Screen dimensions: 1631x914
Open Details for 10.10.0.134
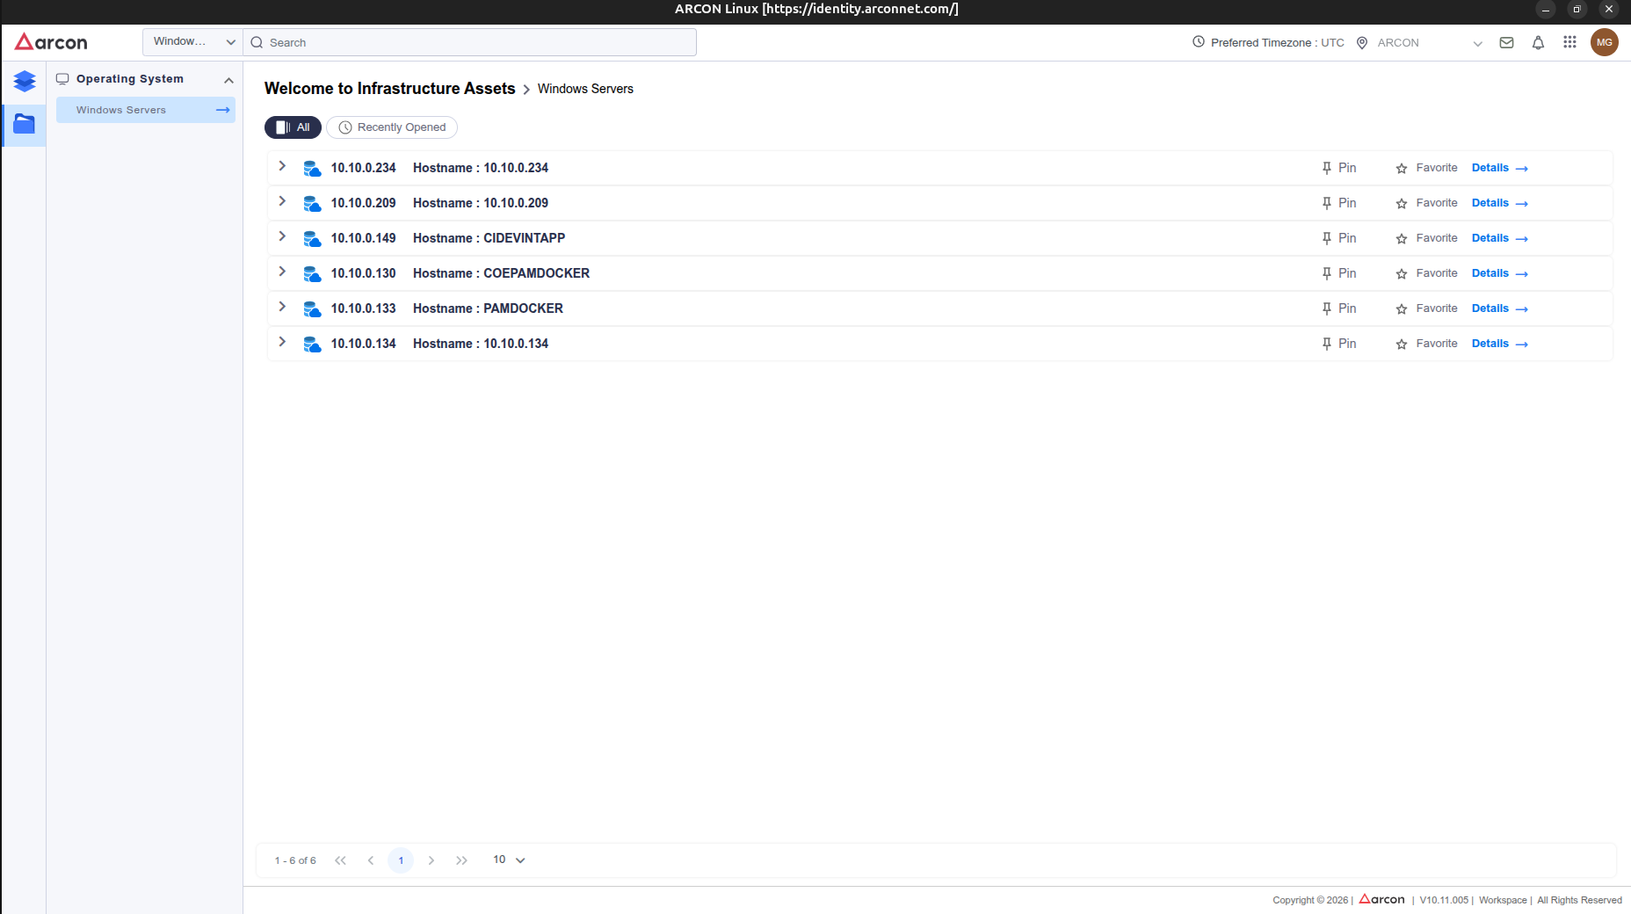pyautogui.click(x=1500, y=344)
